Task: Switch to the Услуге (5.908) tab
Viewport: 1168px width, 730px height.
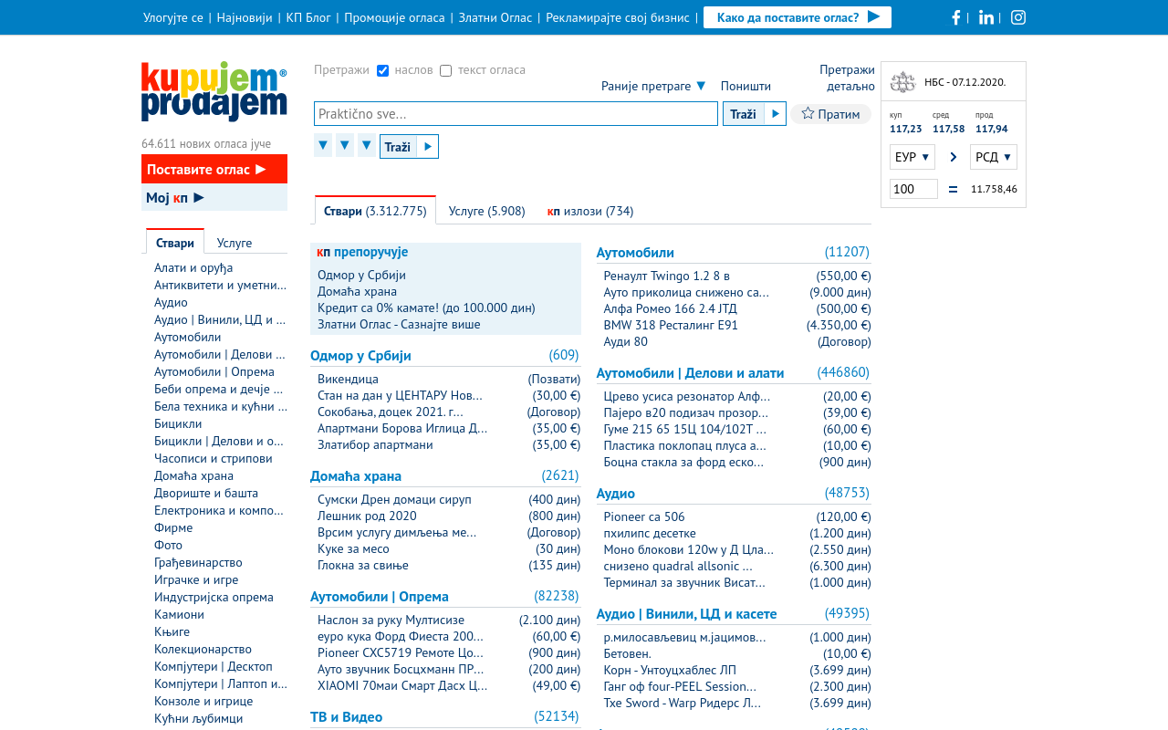Action: point(487,211)
